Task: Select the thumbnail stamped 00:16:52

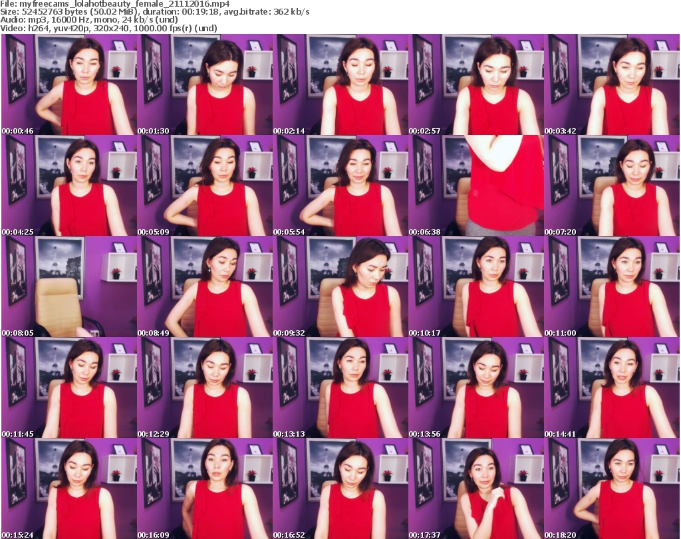Action: [x=340, y=488]
